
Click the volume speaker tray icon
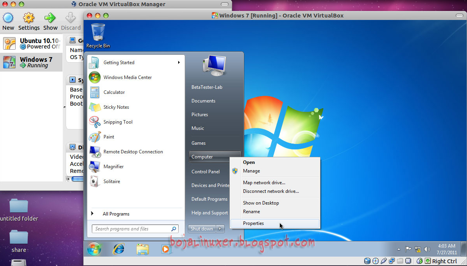pos(427,249)
